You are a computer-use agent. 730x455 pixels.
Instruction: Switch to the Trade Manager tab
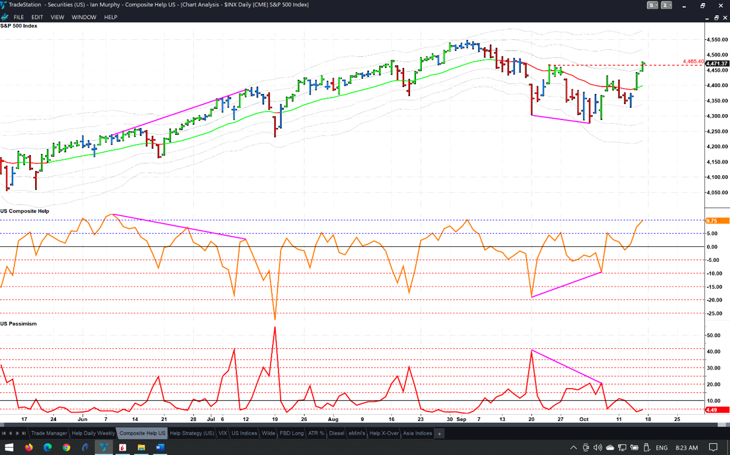click(x=49, y=434)
